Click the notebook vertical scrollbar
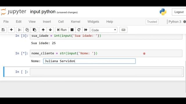The image size is (186, 104). (x=185, y=77)
